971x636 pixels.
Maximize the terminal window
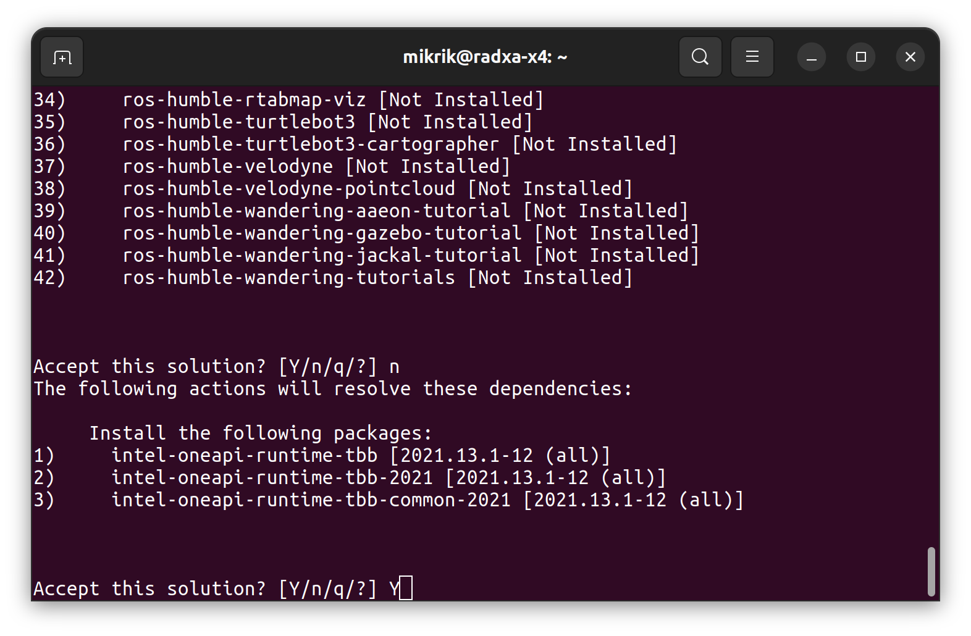(x=860, y=57)
